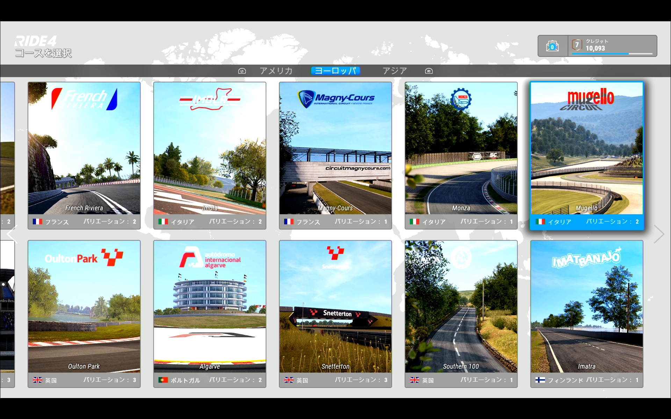Viewport: 671px width, 419px height.
Task: Click the Finland flag on Imatra card
Action: tap(540, 380)
